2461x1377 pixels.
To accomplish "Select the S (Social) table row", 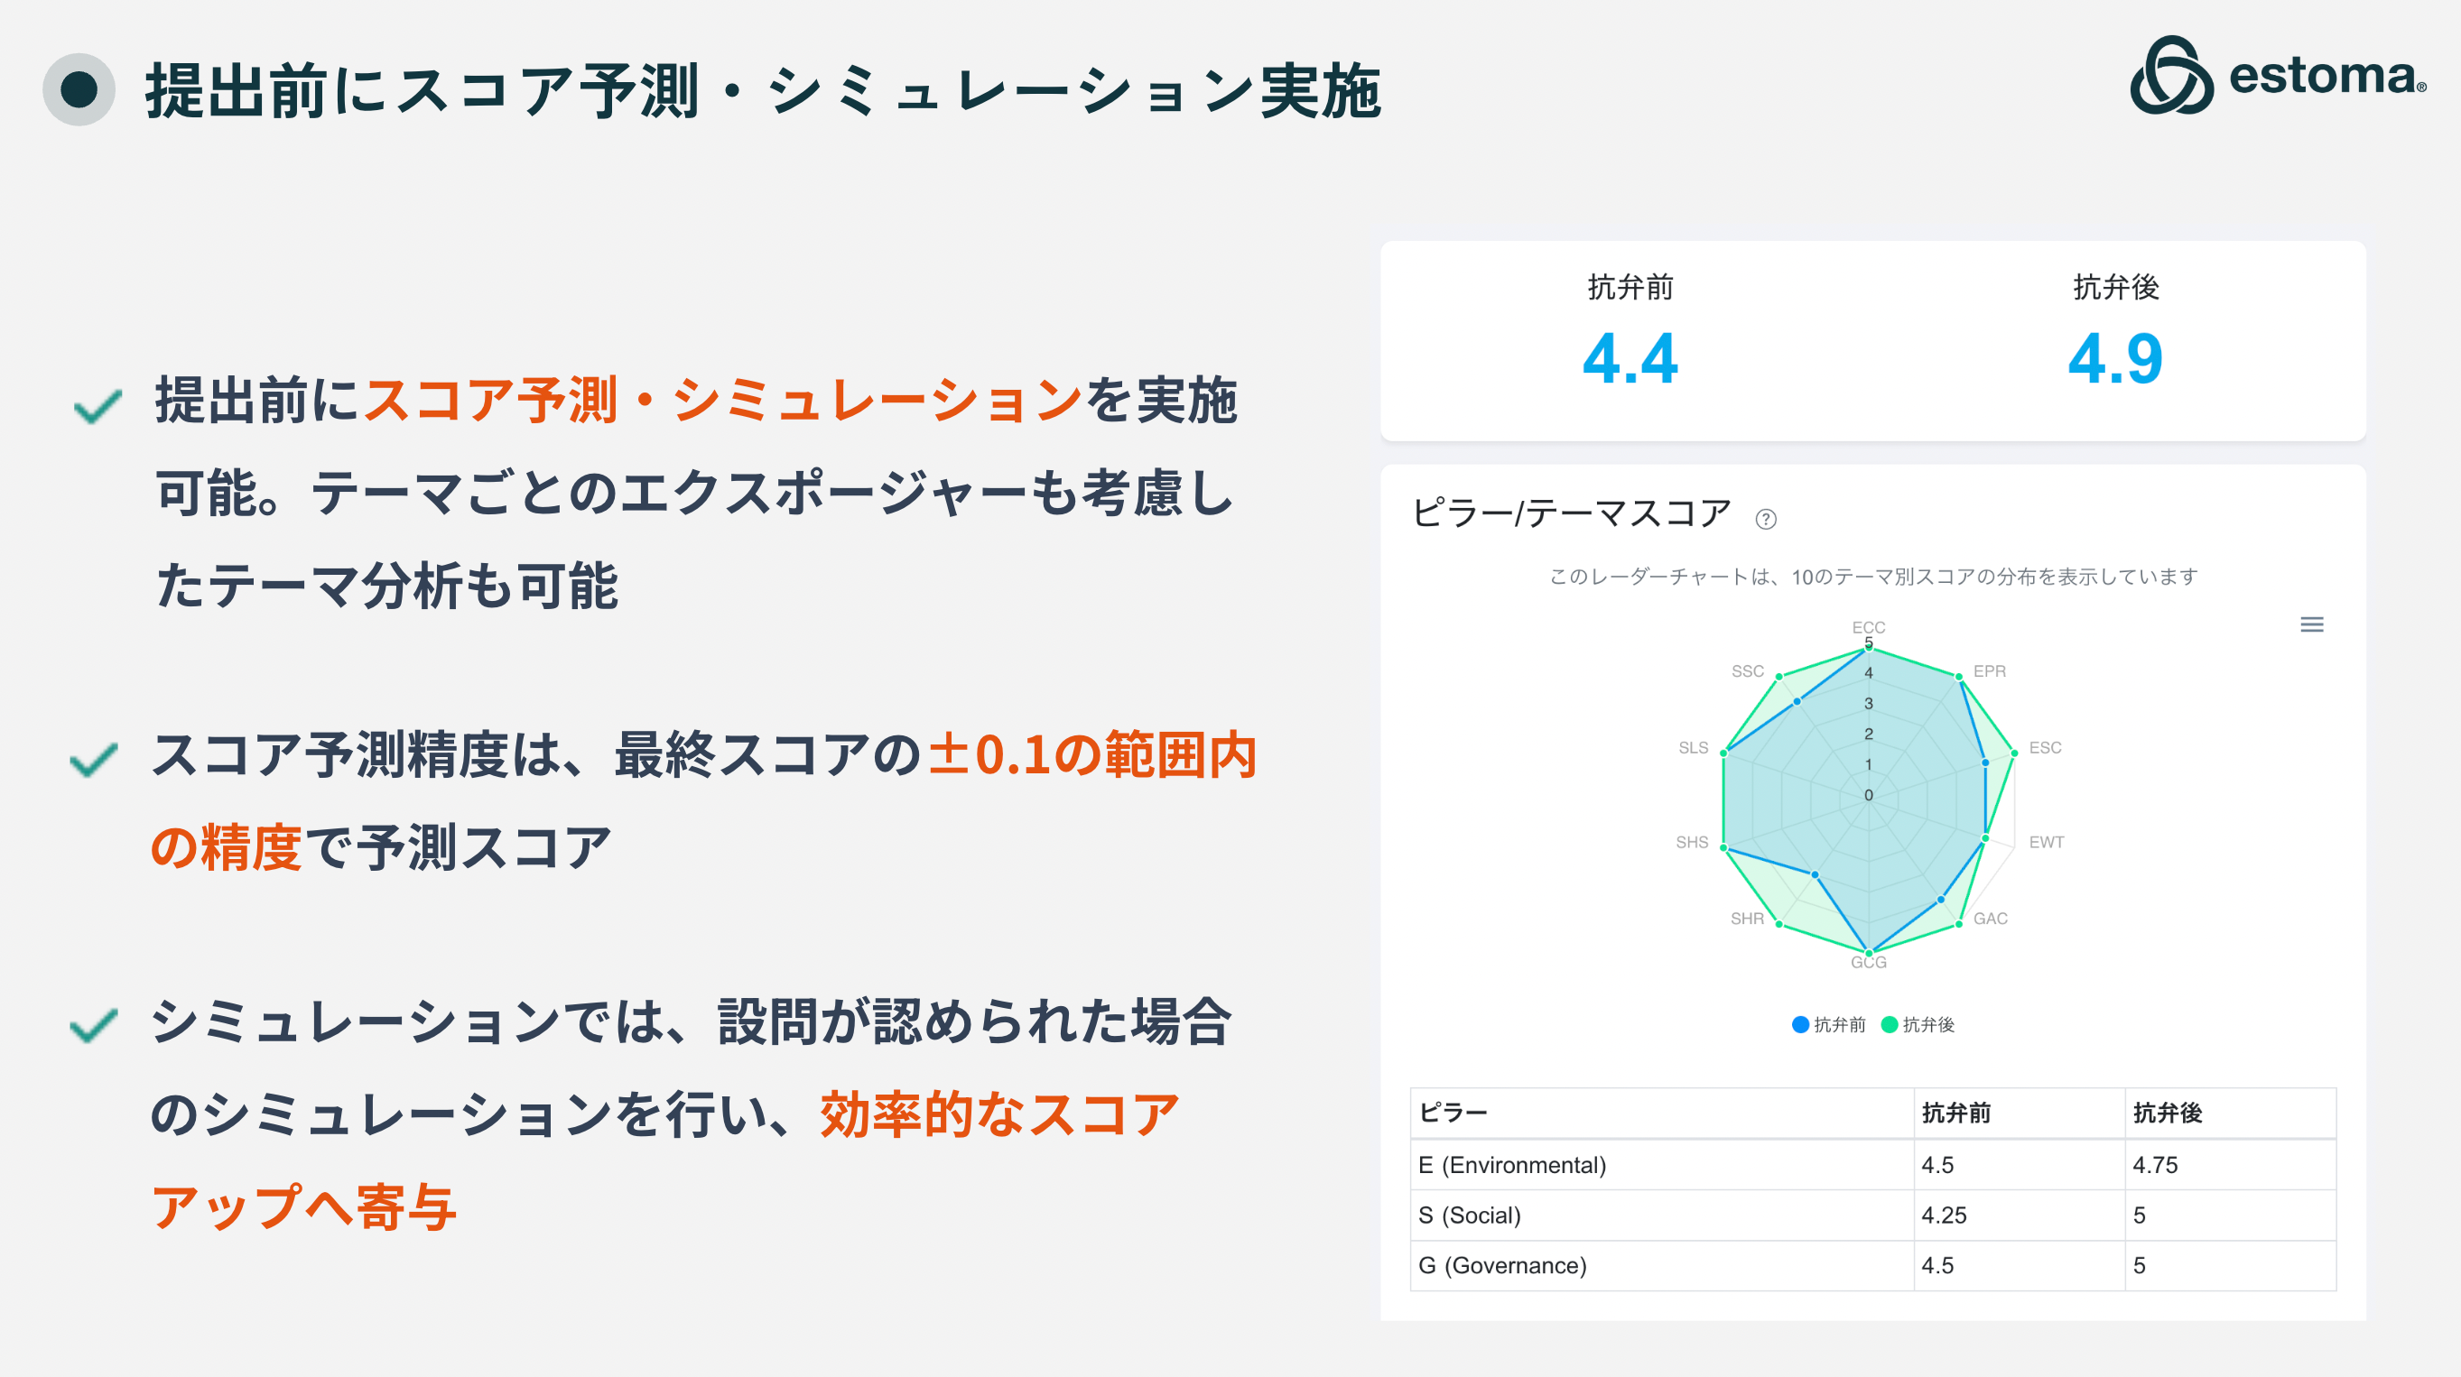I will 1873,1215.
